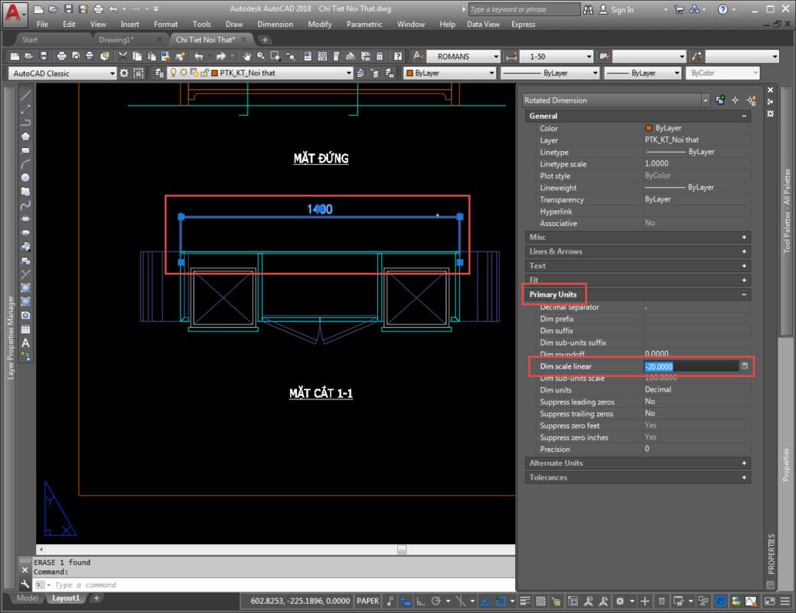Open Workspace Settings gear beside AutoCAD Classic

(x=124, y=74)
